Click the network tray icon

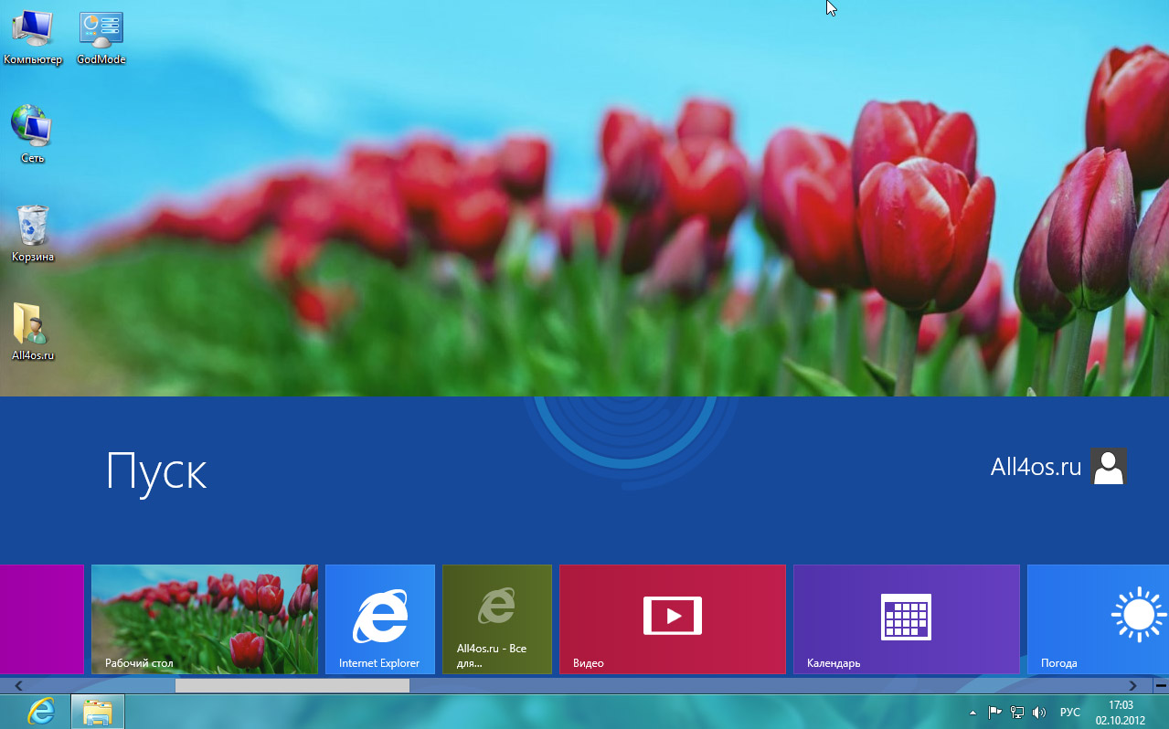1017,712
